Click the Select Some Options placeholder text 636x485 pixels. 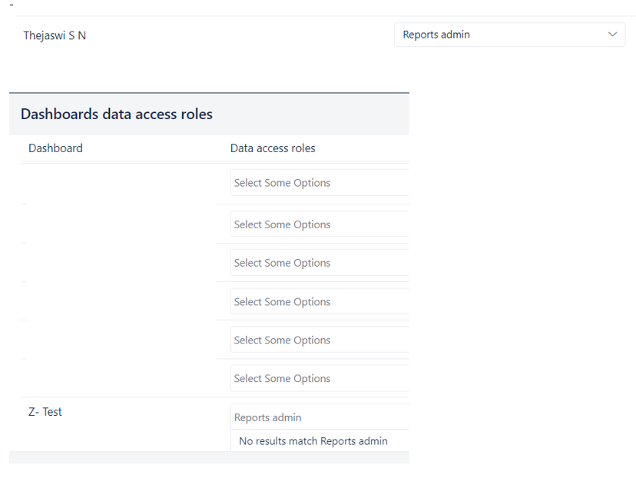pos(283,182)
